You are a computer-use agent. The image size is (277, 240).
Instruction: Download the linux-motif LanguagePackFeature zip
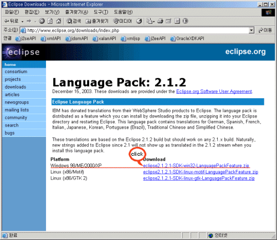pos(201,172)
